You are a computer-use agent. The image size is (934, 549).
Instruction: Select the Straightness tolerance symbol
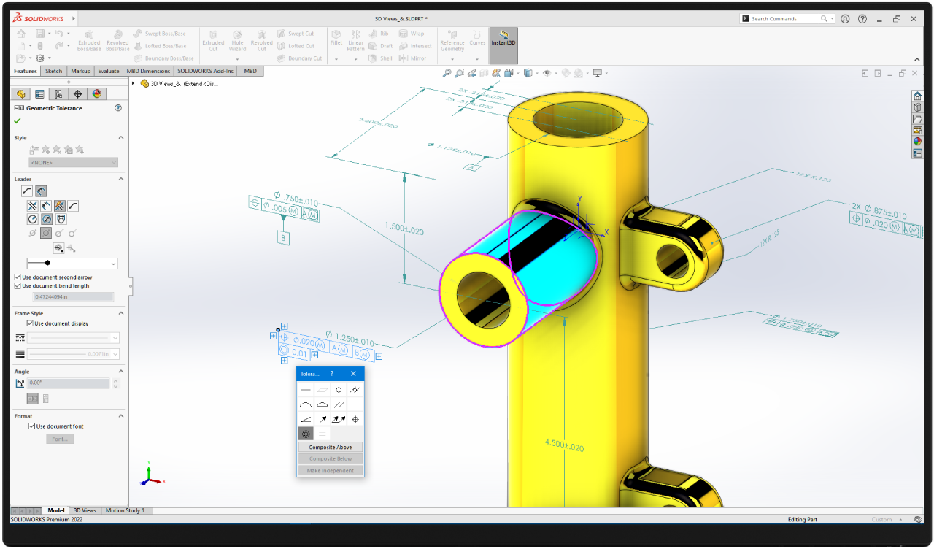tap(306, 390)
